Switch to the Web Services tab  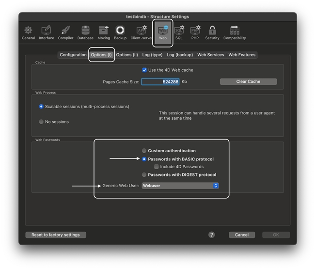tap(210, 55)
